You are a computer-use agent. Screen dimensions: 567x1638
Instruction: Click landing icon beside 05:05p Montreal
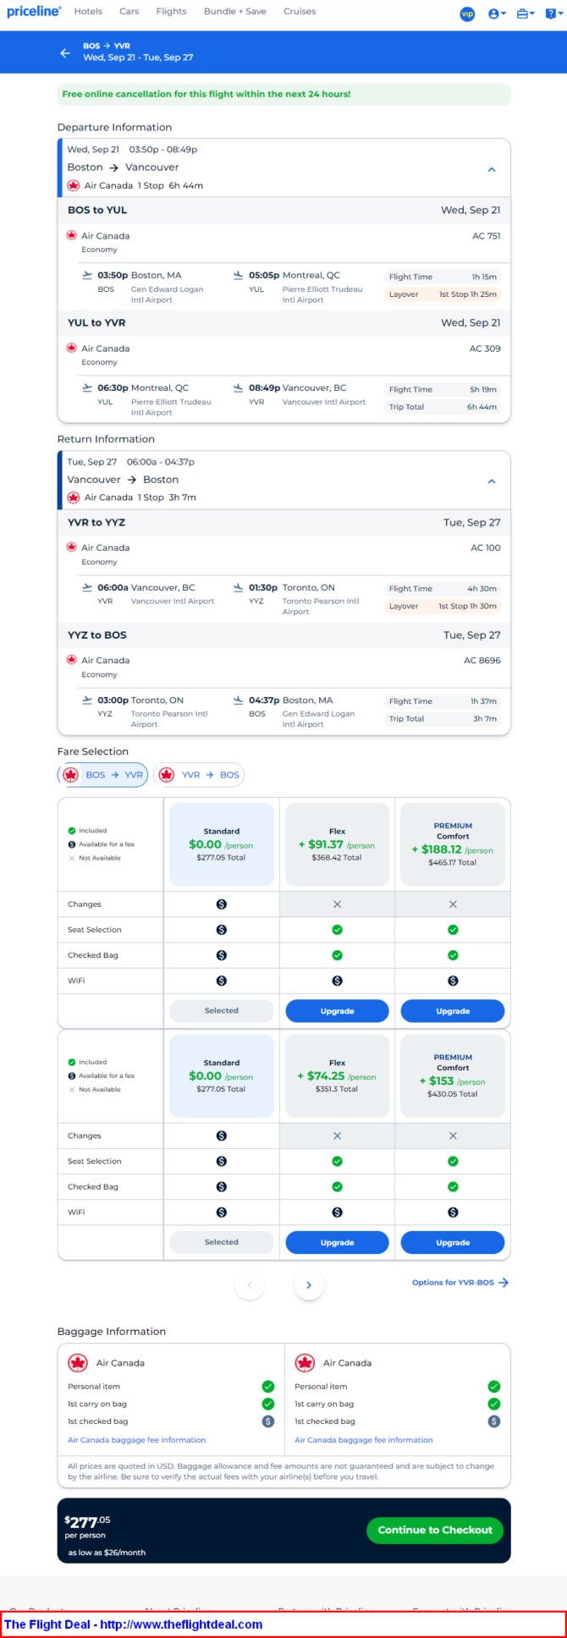238,275
